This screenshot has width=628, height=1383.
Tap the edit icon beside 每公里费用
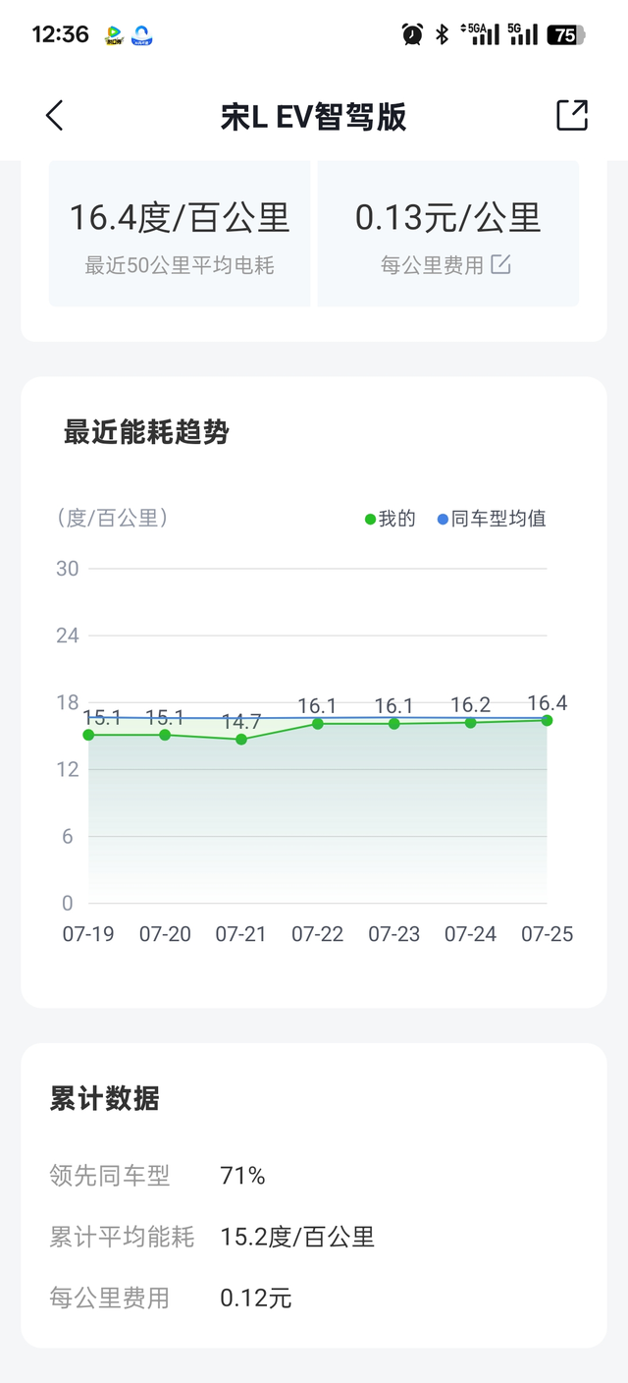(x=500, y=264)
